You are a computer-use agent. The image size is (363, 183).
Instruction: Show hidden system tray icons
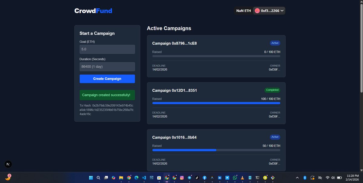297,178
